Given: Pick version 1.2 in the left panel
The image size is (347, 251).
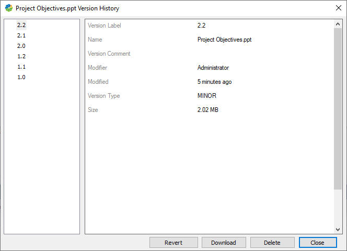Looking at the screenshot, I should [21, 56].
